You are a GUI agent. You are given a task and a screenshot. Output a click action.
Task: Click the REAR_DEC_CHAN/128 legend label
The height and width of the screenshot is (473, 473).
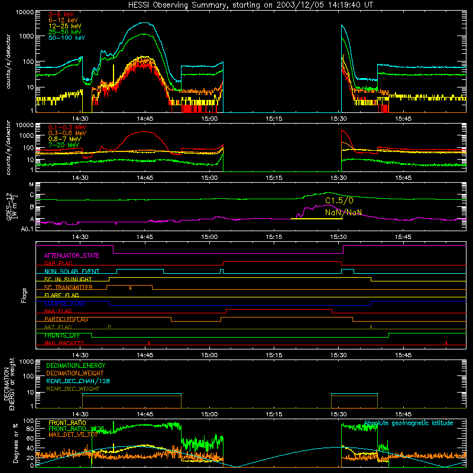(x=78, y=381)
